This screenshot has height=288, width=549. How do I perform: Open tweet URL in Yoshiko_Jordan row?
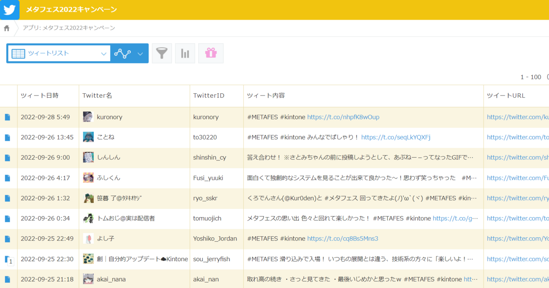tap(518, 239)
